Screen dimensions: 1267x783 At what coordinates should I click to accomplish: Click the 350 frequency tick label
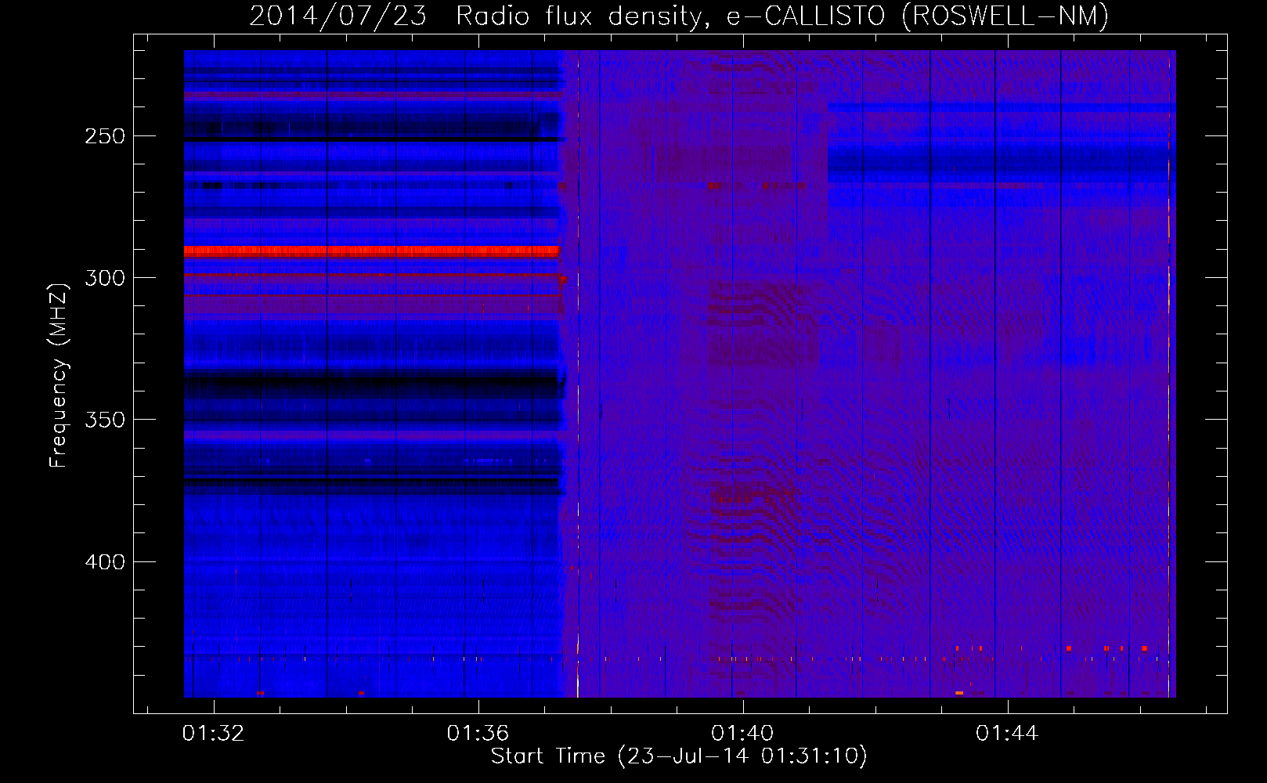(x=105, y=420)
